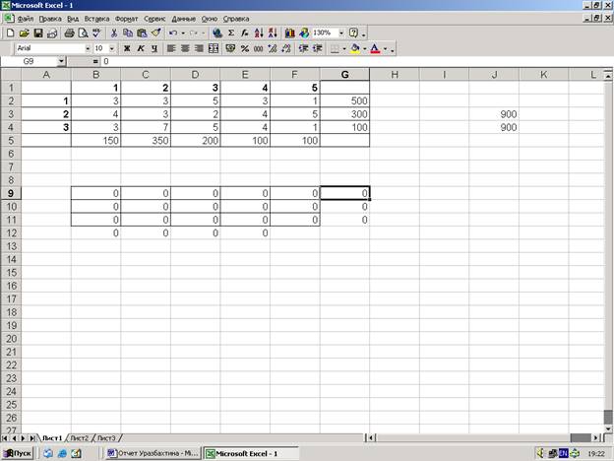
Task: Decrease cell indent
Action: [303, 48]
